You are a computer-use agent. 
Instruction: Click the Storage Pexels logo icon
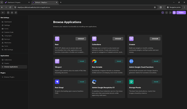[x=131, y=82]
